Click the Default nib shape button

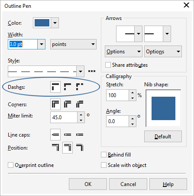[163, 137]
